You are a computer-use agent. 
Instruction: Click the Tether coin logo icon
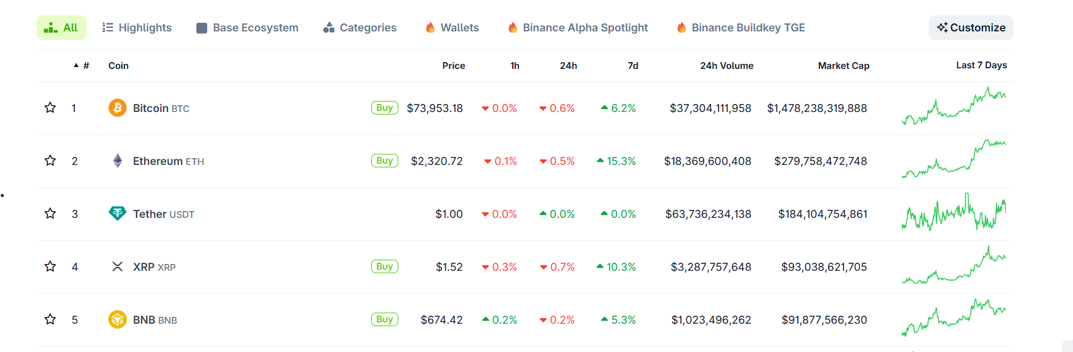pos(118,214)
